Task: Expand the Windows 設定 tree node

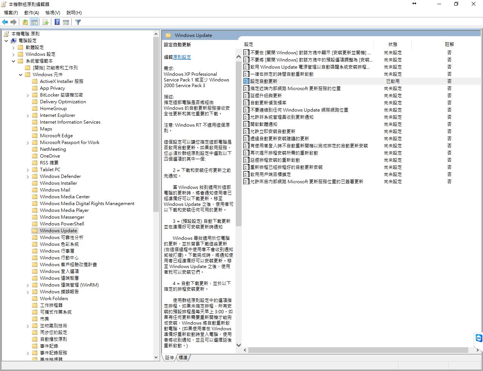Action: (x=14, y=54)
